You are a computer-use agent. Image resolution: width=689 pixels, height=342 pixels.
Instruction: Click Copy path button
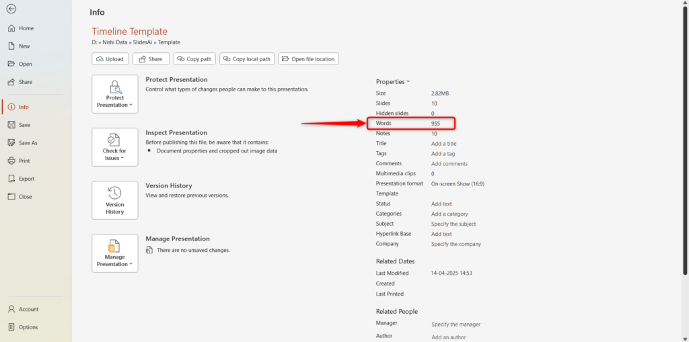(194, 59)
